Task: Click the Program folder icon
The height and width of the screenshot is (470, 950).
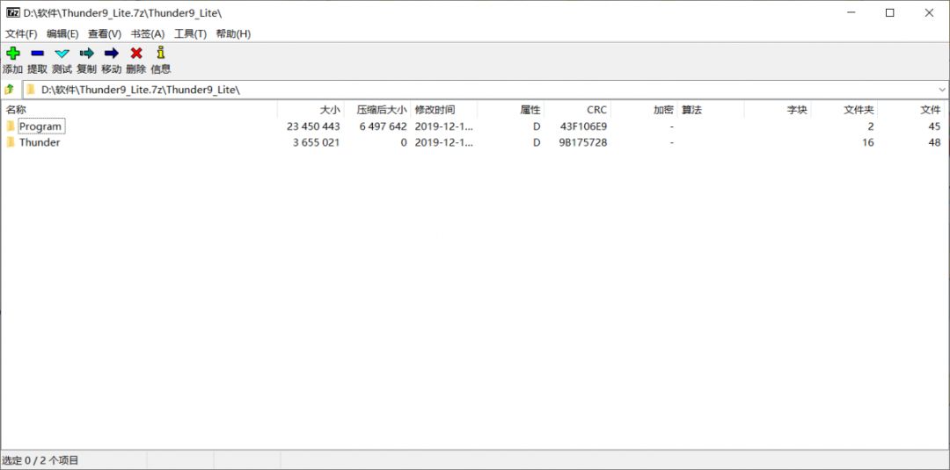Action: point(11,127)
